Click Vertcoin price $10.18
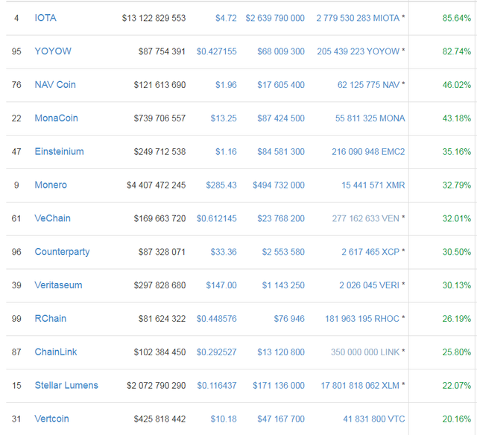Screen dimensions: 477x435 click(224, 419)
